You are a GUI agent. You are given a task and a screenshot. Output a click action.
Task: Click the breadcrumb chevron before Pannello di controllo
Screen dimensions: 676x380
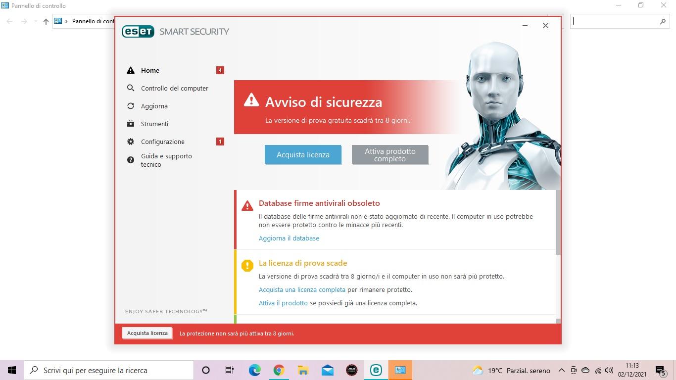point(67,21)
